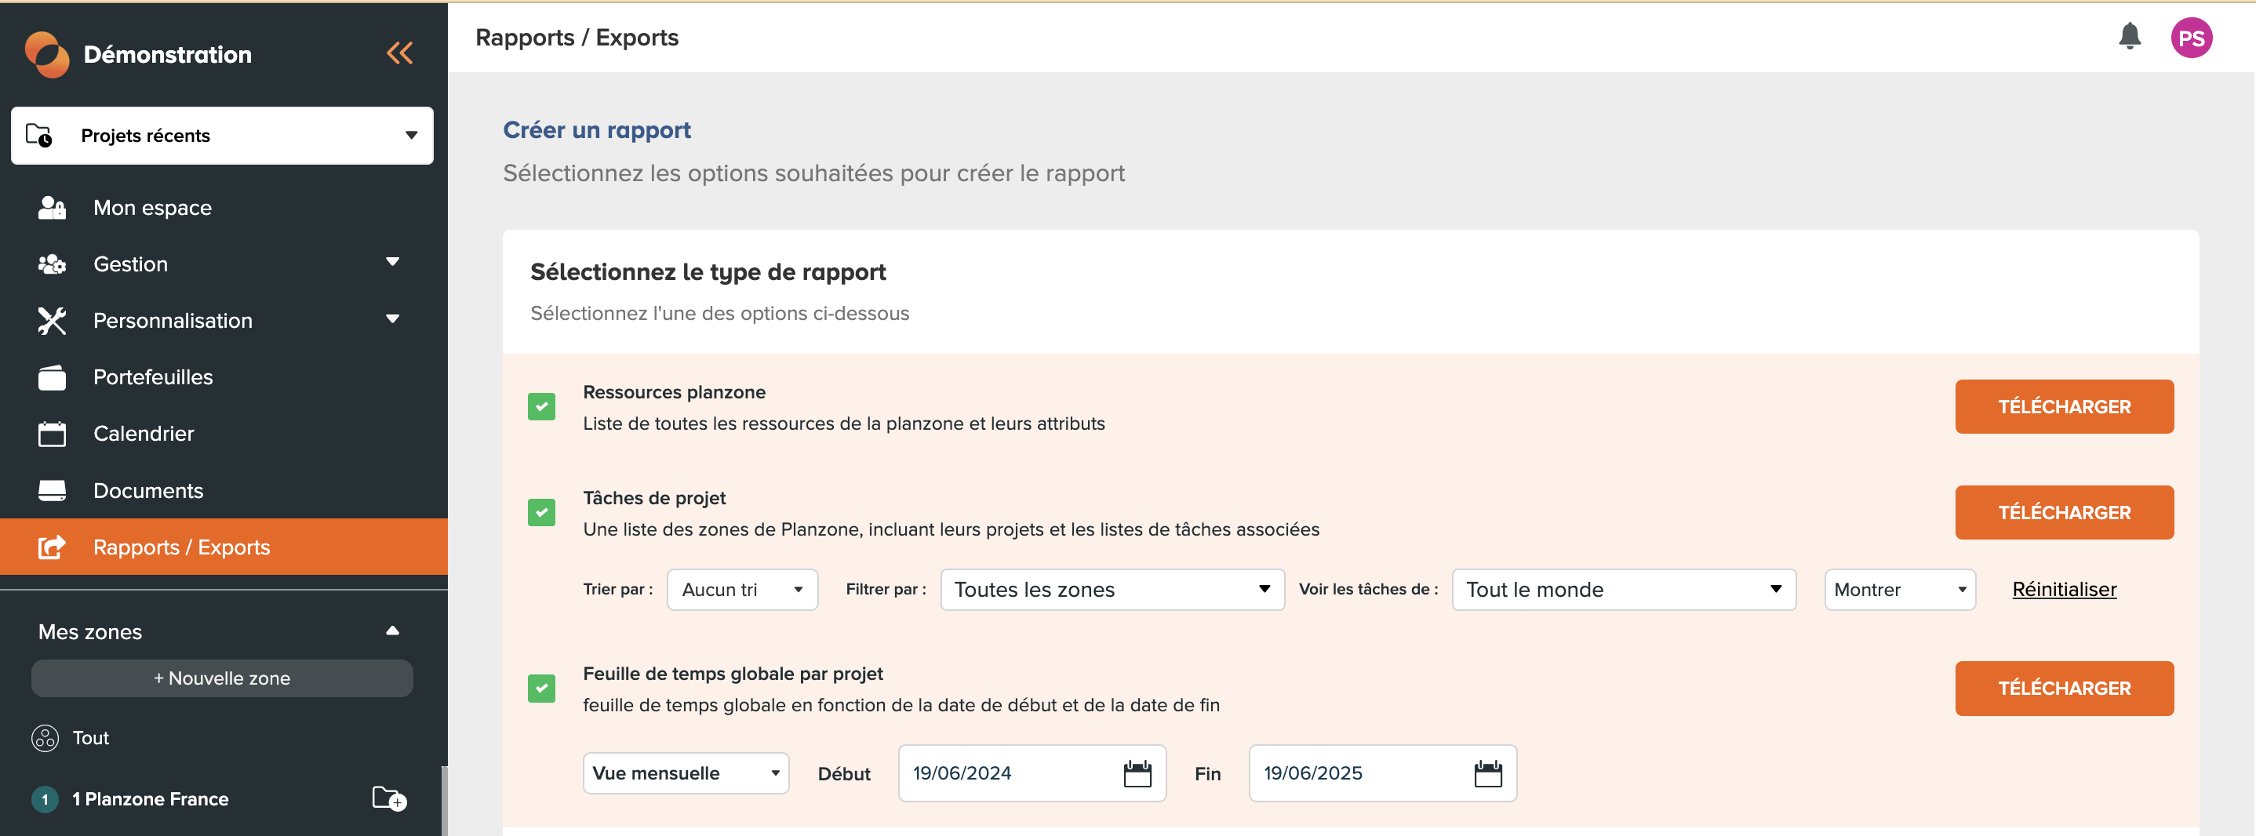2256x836 pixels.
Task: Click the Calendrier calendar icon in sidebar
Action: (52, 434)
